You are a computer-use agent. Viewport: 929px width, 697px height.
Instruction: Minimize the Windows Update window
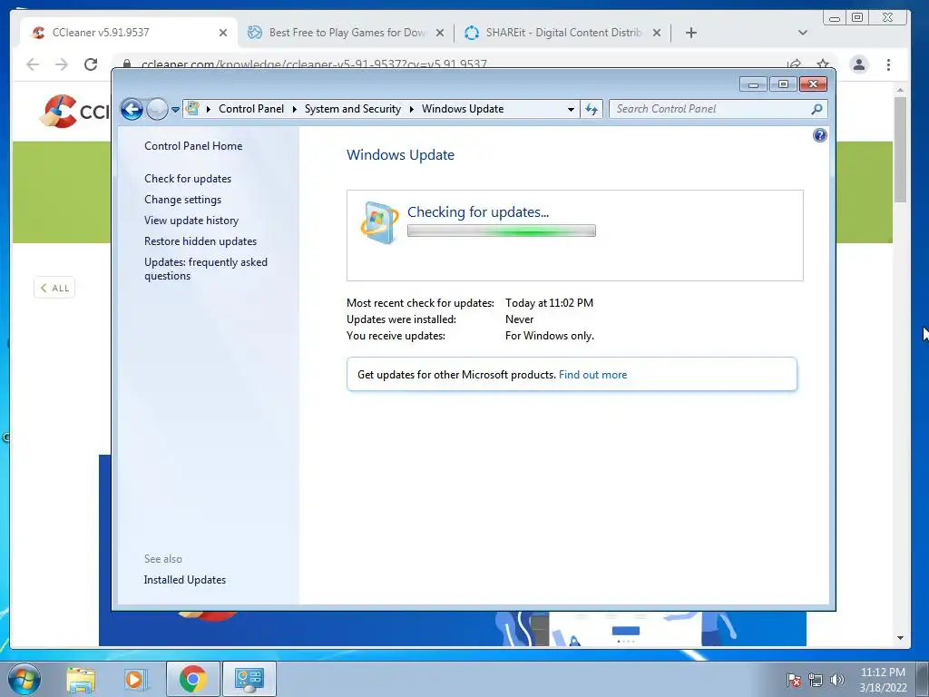753,84
